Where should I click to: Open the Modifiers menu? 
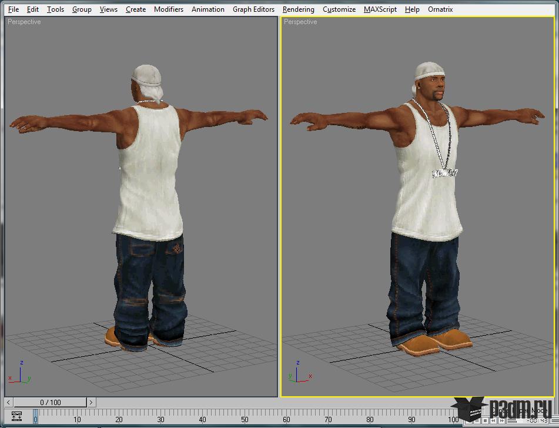[x=168, y=9]
